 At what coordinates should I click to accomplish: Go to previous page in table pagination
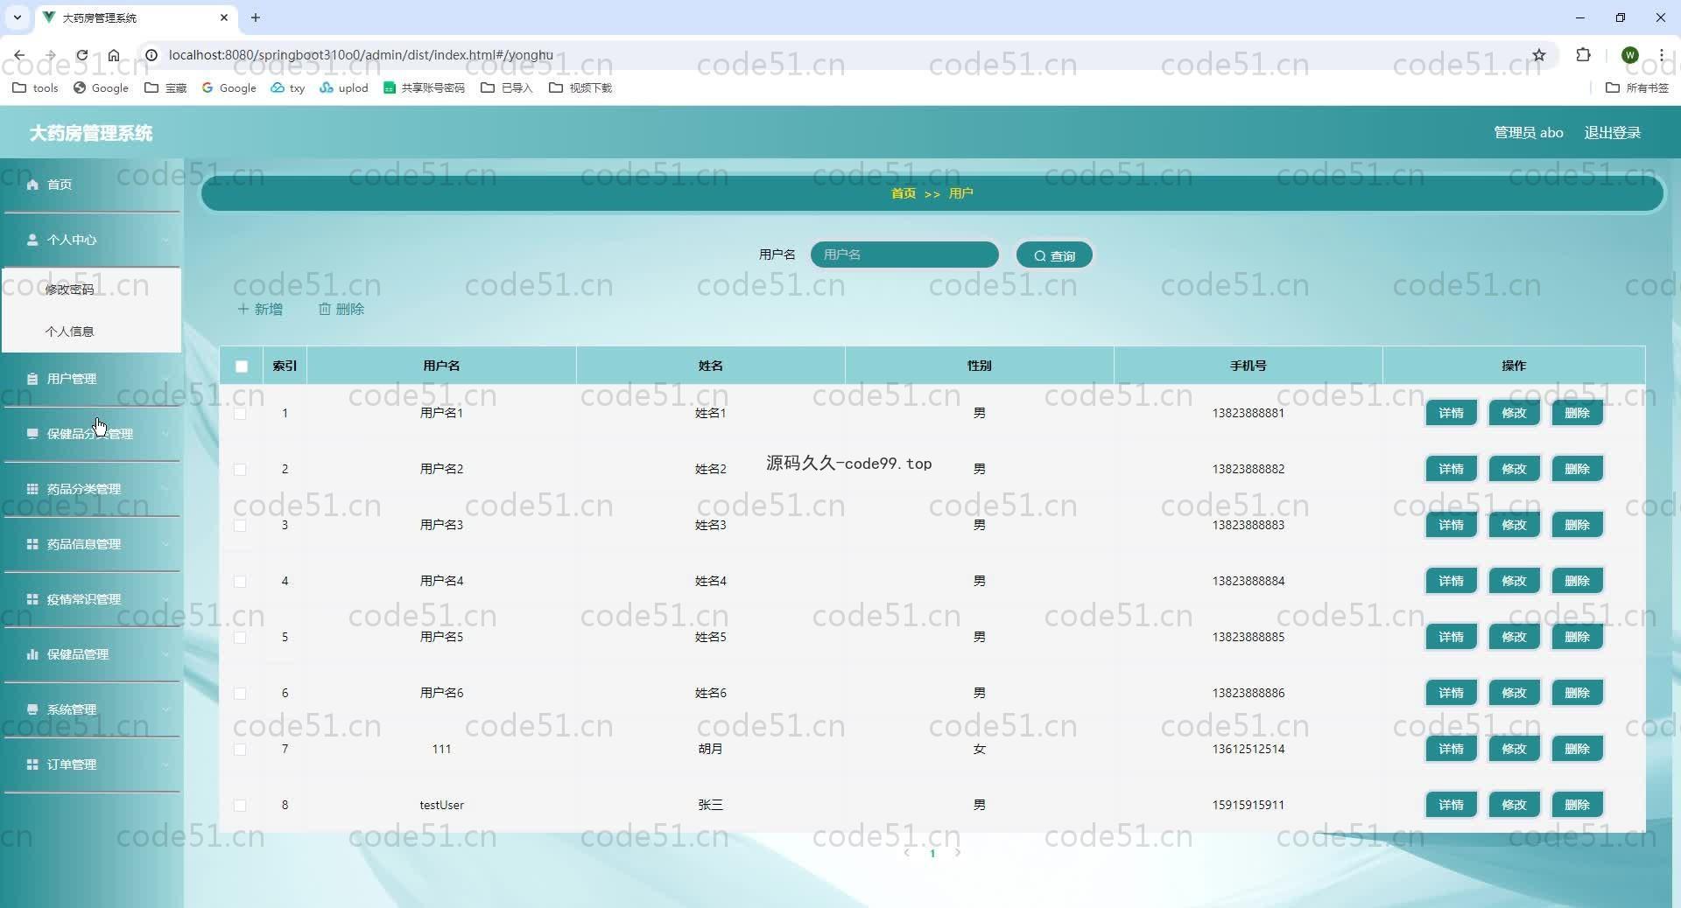tap(907, 853)
